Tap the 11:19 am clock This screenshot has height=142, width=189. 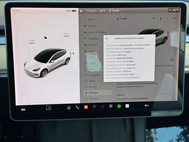pyautogui.click(x=91, y=11)
